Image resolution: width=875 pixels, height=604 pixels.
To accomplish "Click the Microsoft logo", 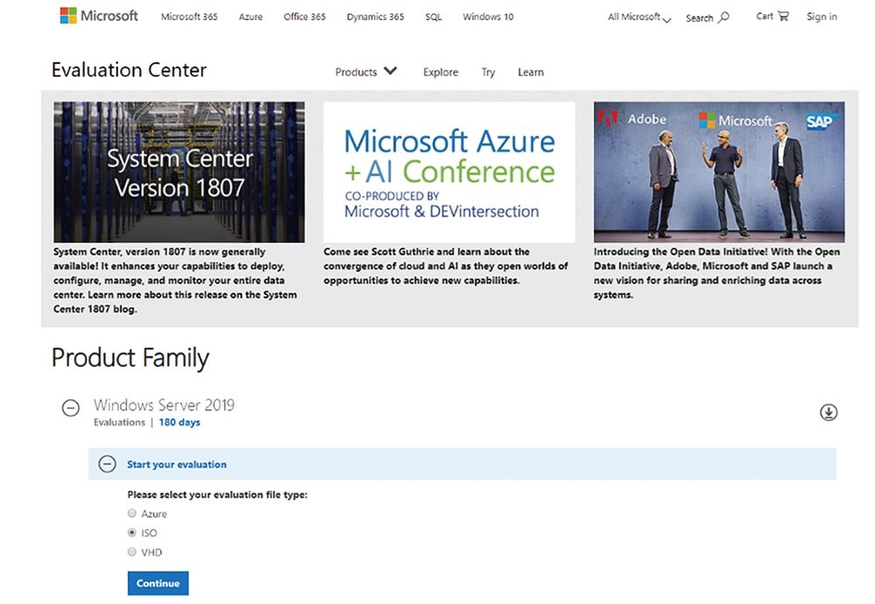I will tap(99, 16).
